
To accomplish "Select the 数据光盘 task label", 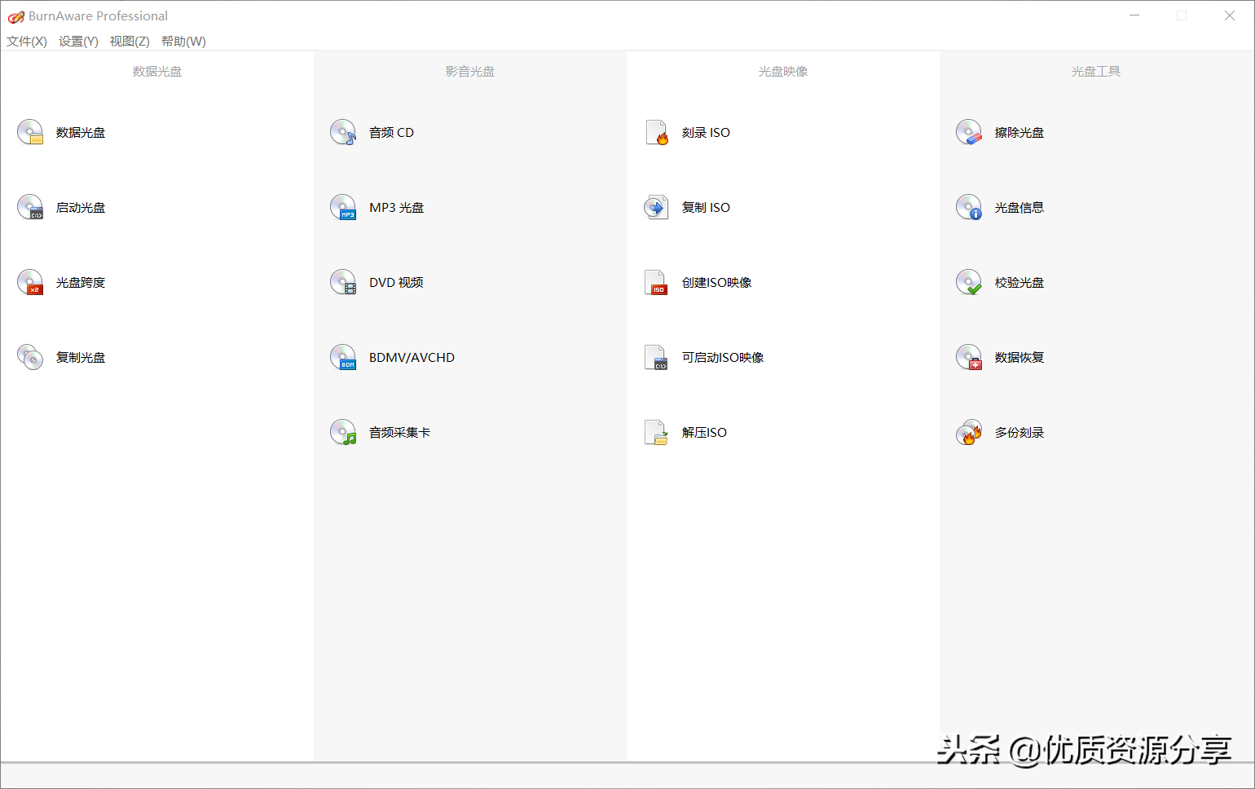I will click(x=81, y=133).
